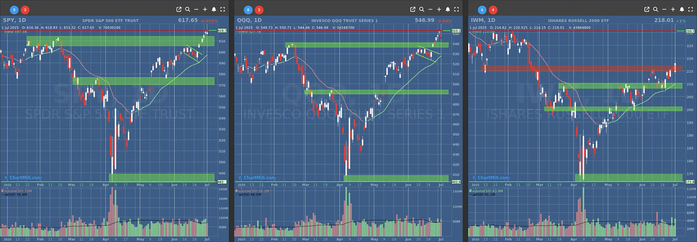This screenshot has width=697, height=242.
Task: Open ChartMill.com link on SPY chart
Action: [22, 177]
